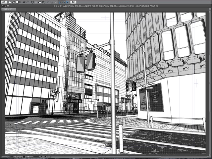Click the Scale/Rotate transform toolbar icon

click(43, 2)
